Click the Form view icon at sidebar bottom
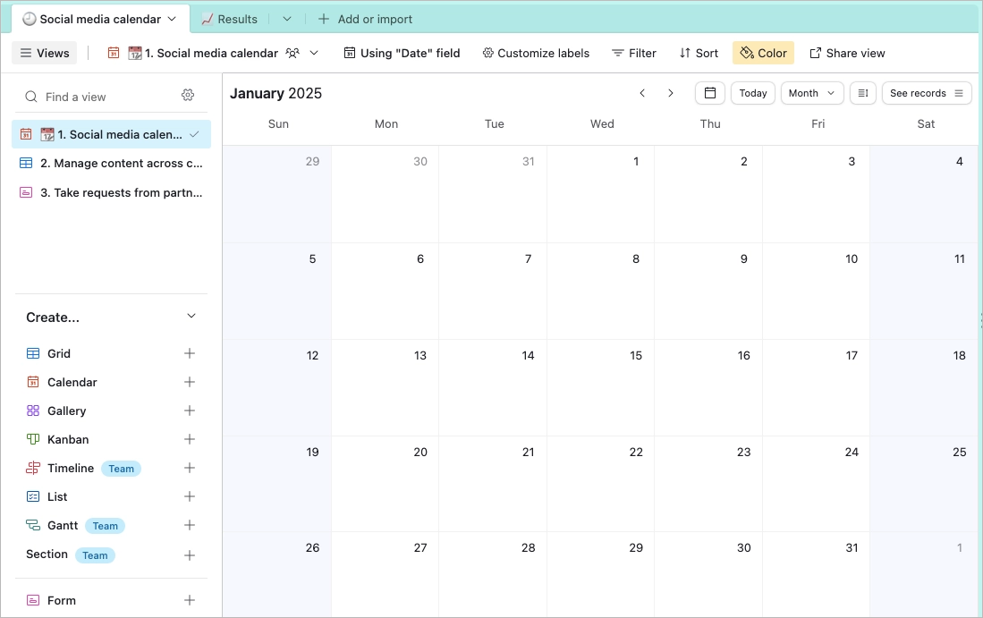Viewport: 983px width, 618px height. [x=33, y=600]
